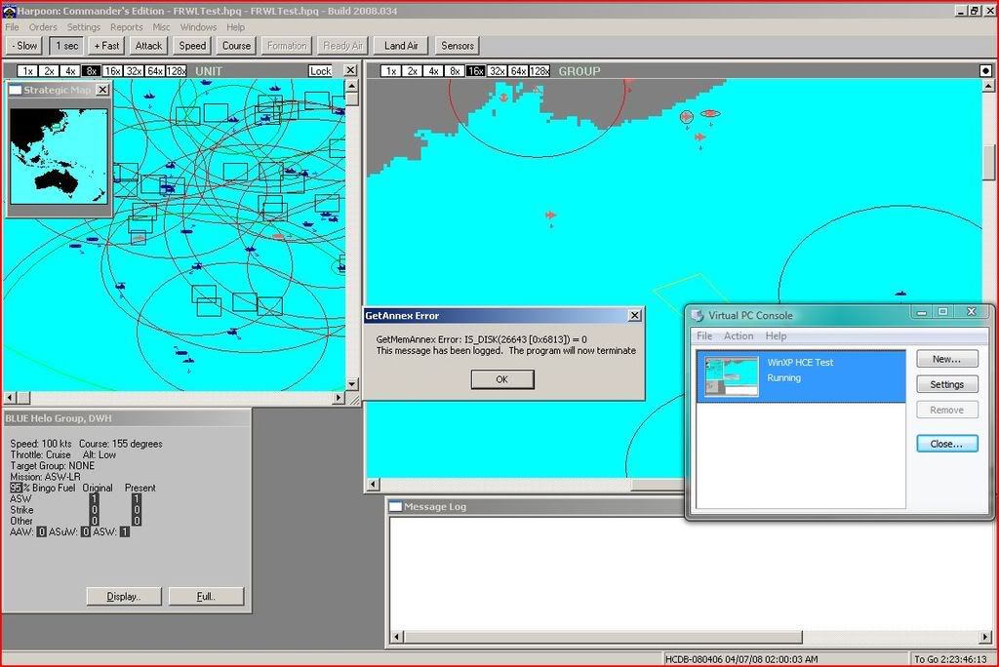999x667 pixels.
Task: Click the Display.. button in unit panel
Action: (x=124, y=596)
